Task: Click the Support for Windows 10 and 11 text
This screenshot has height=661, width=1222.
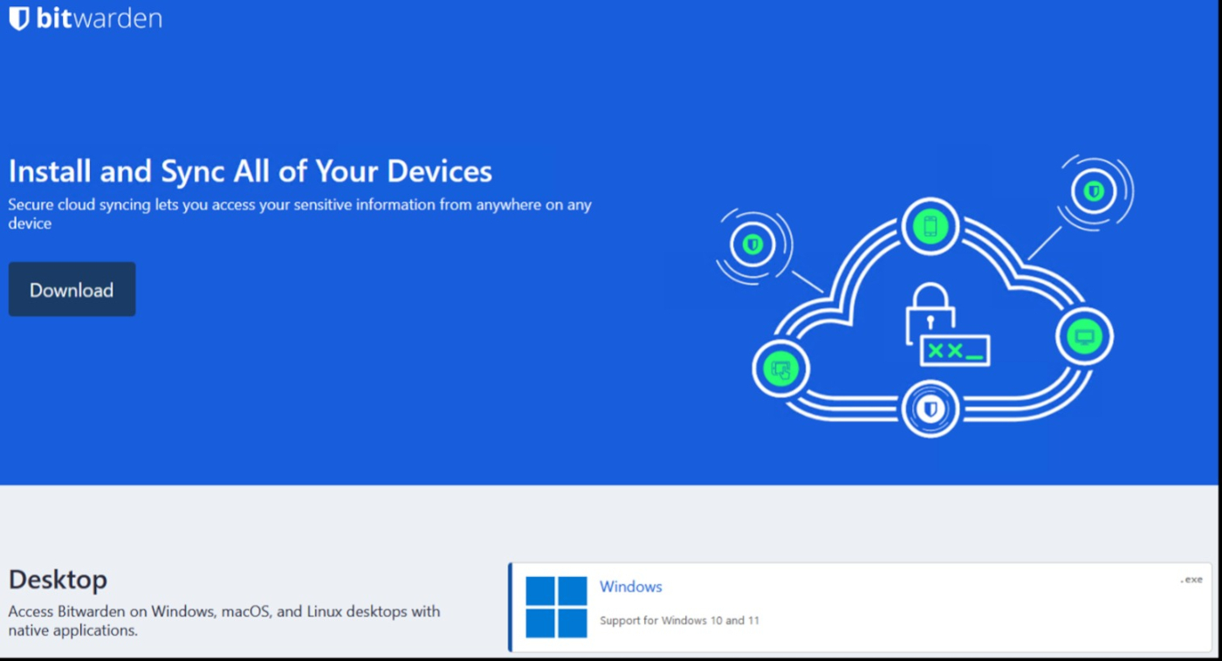Action: [678, 620]
